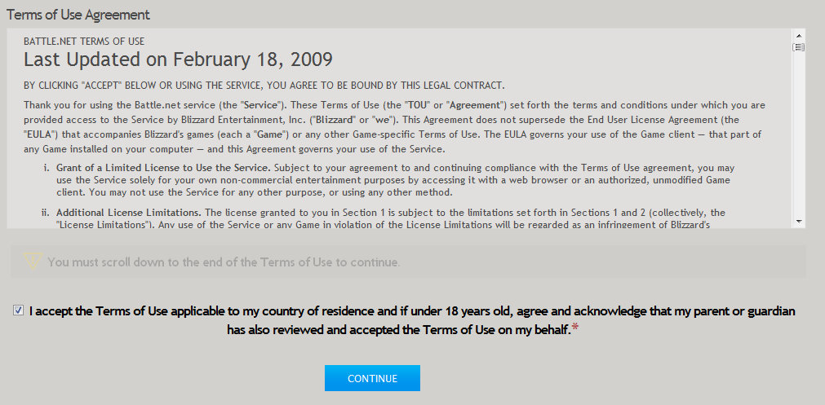
Task: Click the blue CONTINUE button
Action: 372,378
